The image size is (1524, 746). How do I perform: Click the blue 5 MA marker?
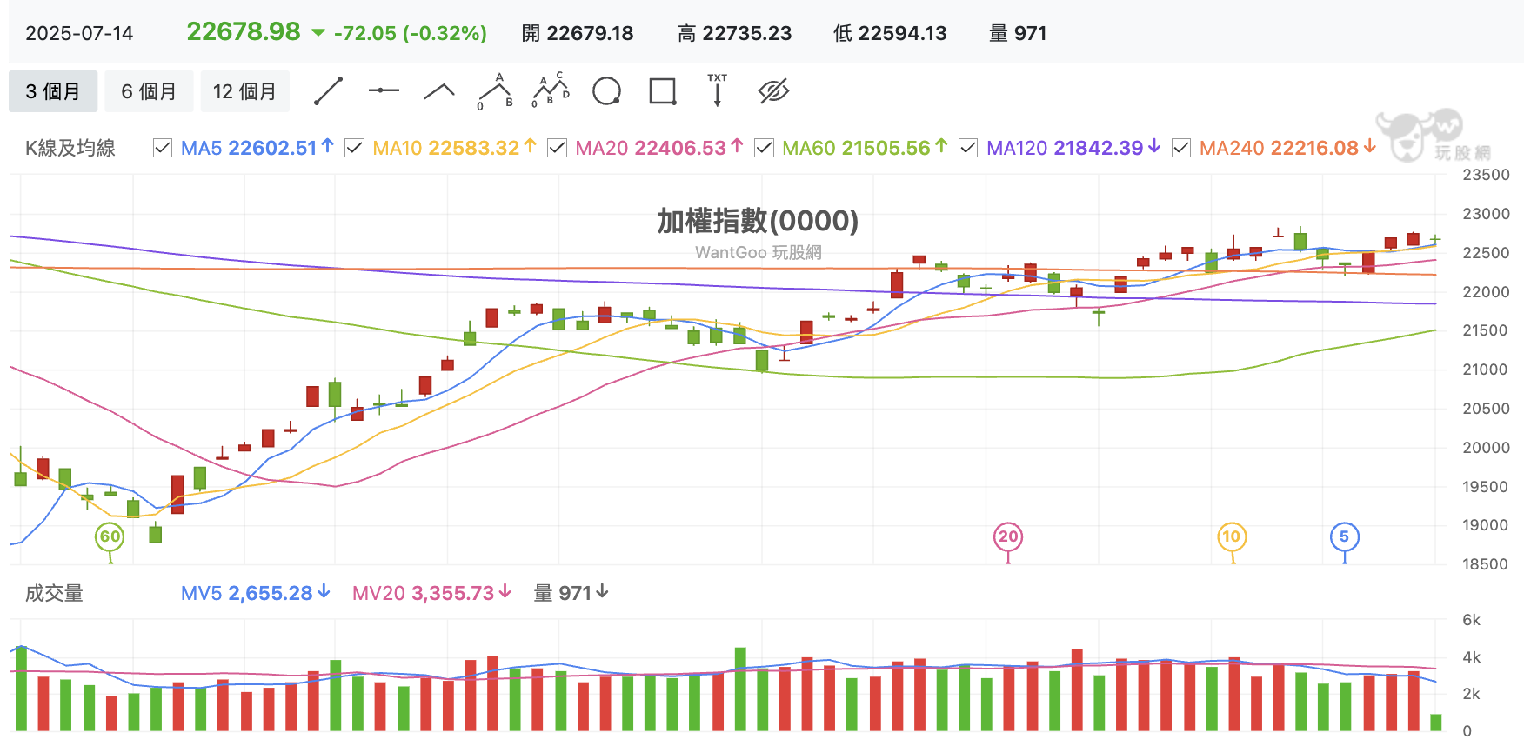point(1345,536)
